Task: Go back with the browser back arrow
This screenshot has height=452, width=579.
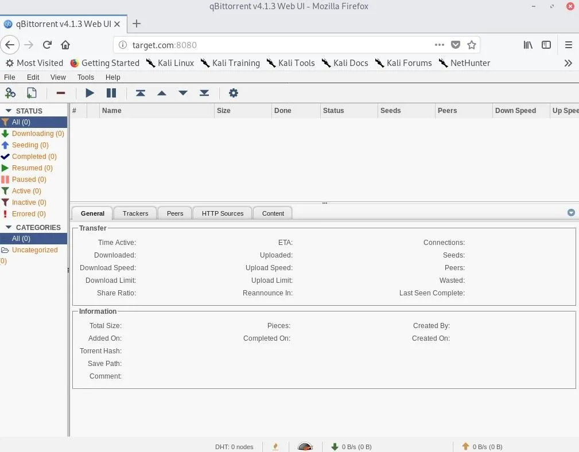Action: pos(10,45)
